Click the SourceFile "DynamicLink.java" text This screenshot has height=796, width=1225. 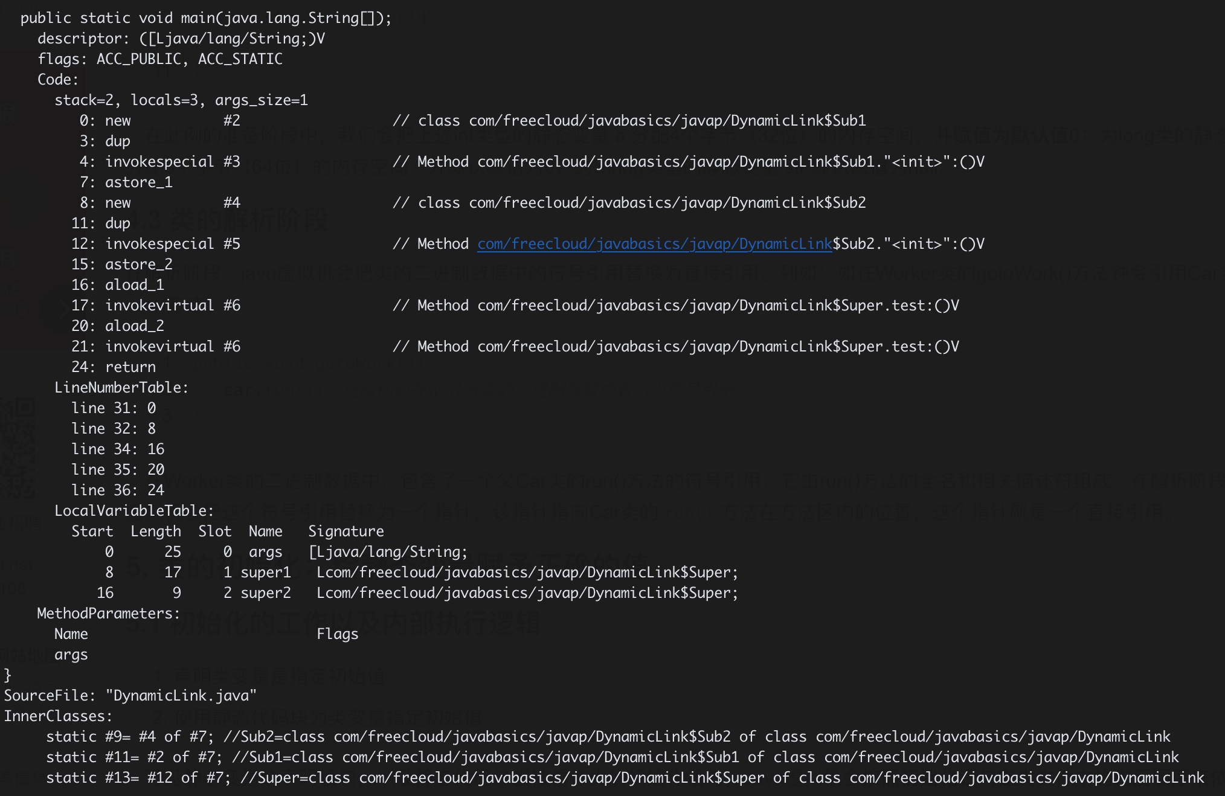click(x=130, y=696)
